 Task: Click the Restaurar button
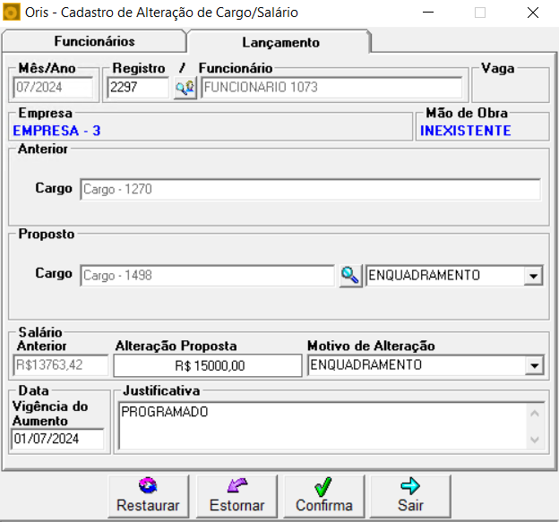coord(148,496)
